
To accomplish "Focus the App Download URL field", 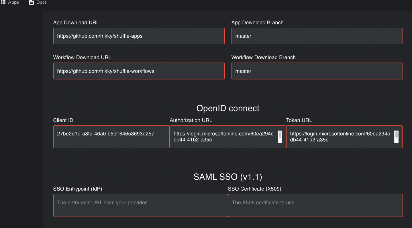I will (139, 36).
